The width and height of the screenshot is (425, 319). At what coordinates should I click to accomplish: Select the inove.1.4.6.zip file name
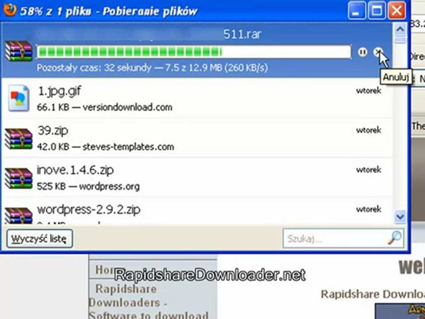click(75, 170)
